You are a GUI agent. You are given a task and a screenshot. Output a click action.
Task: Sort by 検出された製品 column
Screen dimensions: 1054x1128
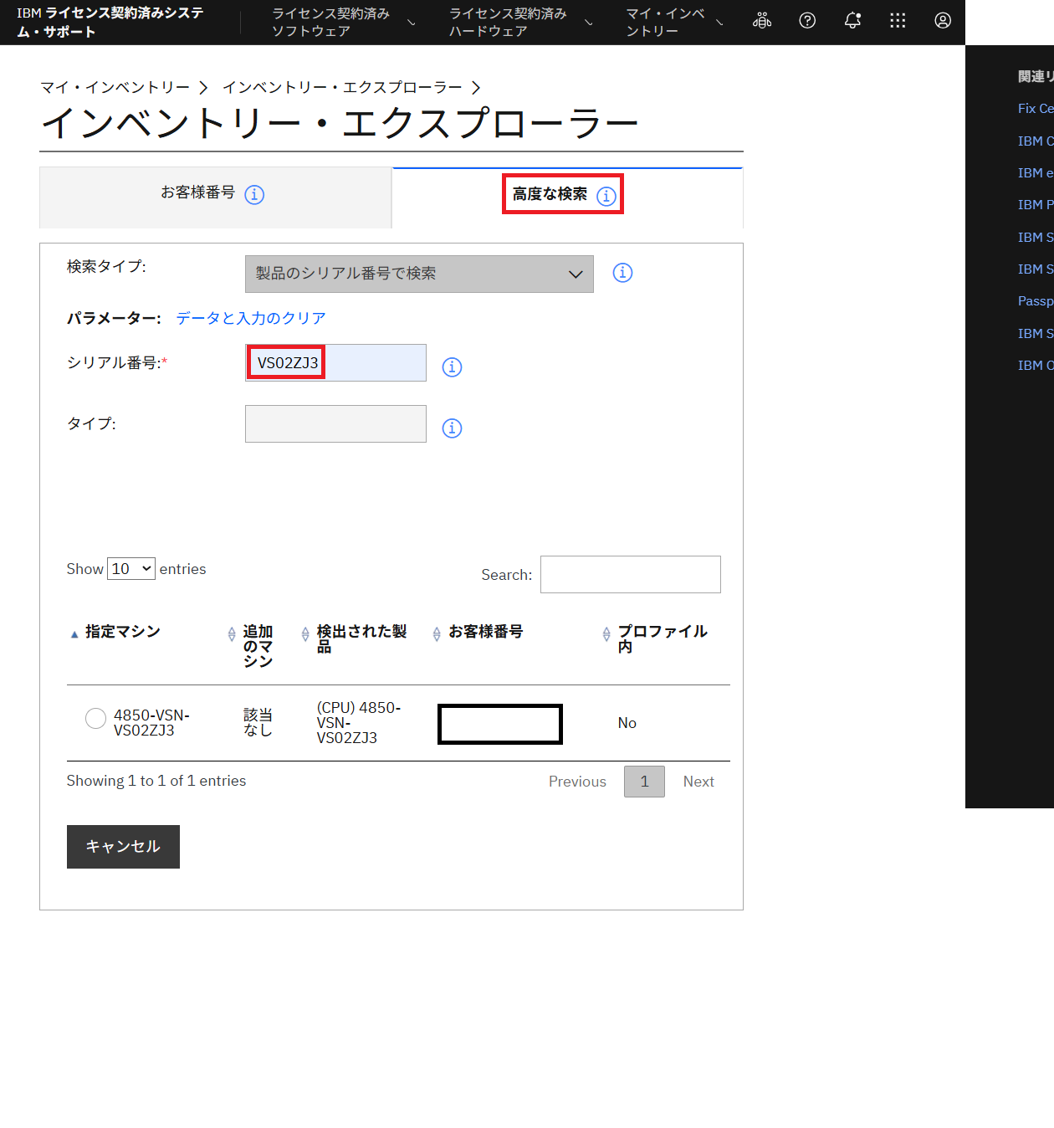[305, 634]
